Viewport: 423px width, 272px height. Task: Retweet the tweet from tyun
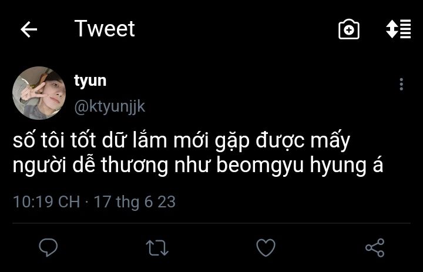(x=157, y=247)
